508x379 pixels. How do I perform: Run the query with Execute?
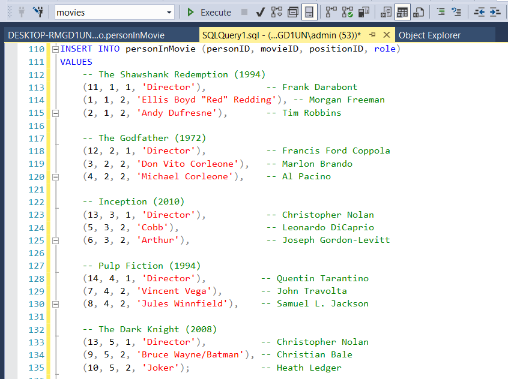(210, 13)
